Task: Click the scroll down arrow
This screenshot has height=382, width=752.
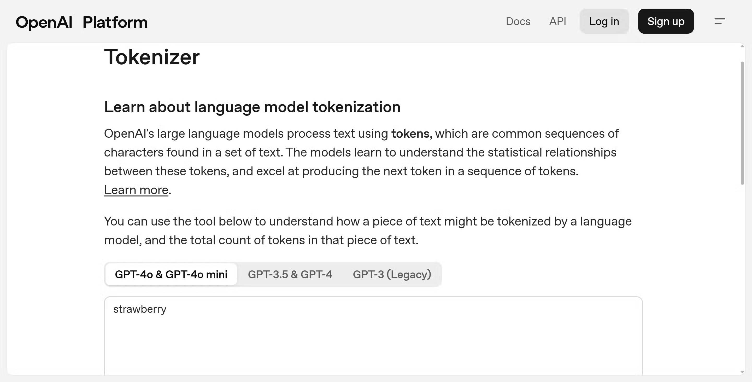Action: tap(742, 372)
